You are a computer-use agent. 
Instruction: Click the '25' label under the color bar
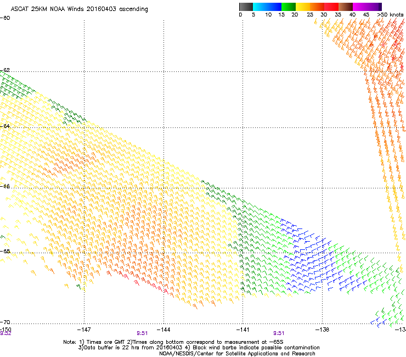[x=310, y=15]
